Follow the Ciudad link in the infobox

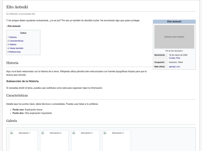click(x=172, y=58)
